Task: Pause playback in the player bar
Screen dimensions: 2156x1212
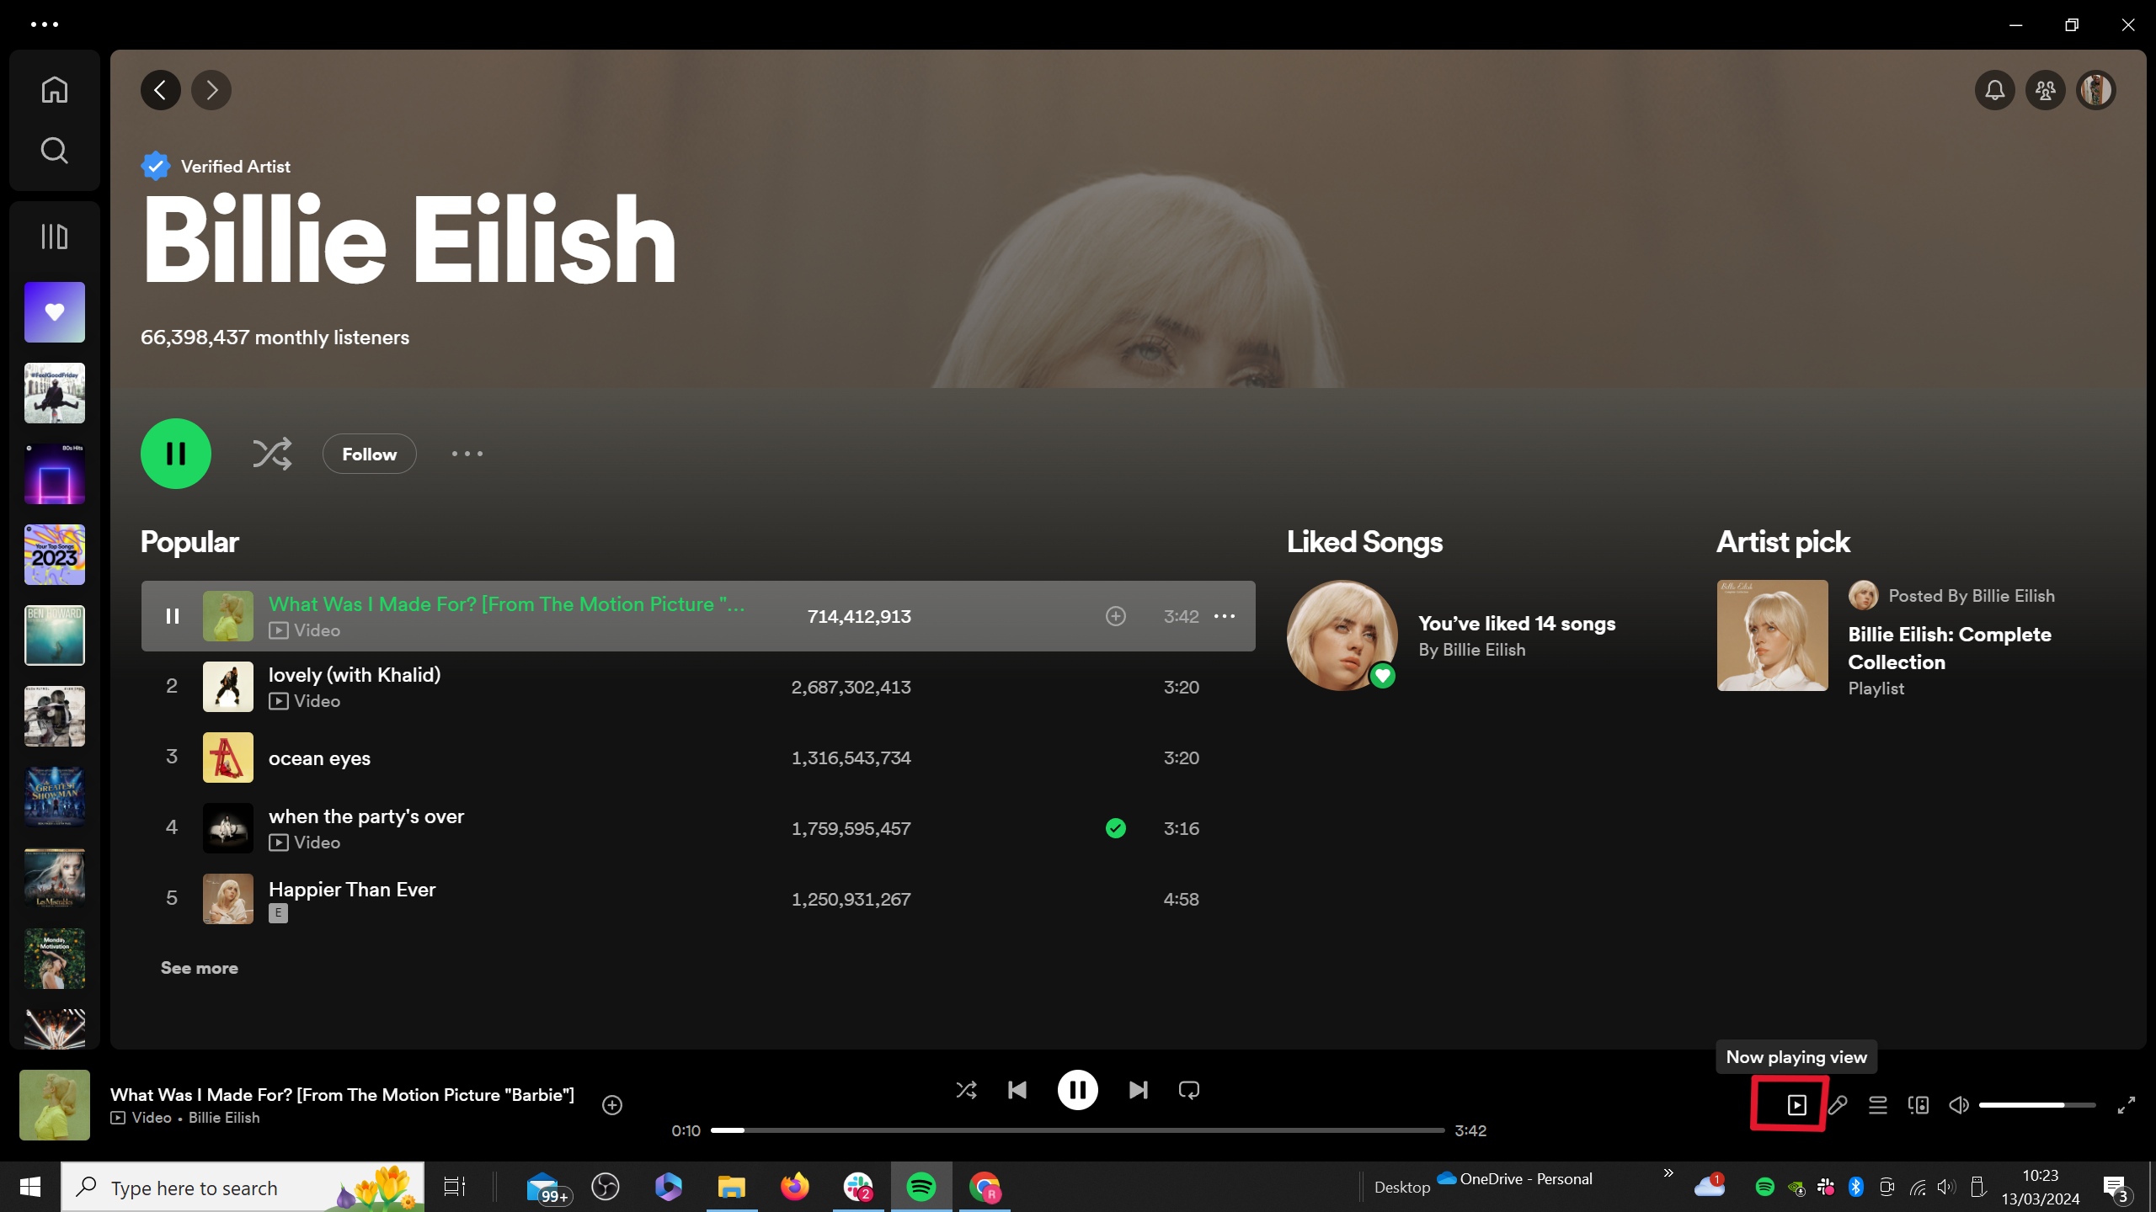Action: [1078, 1090]
